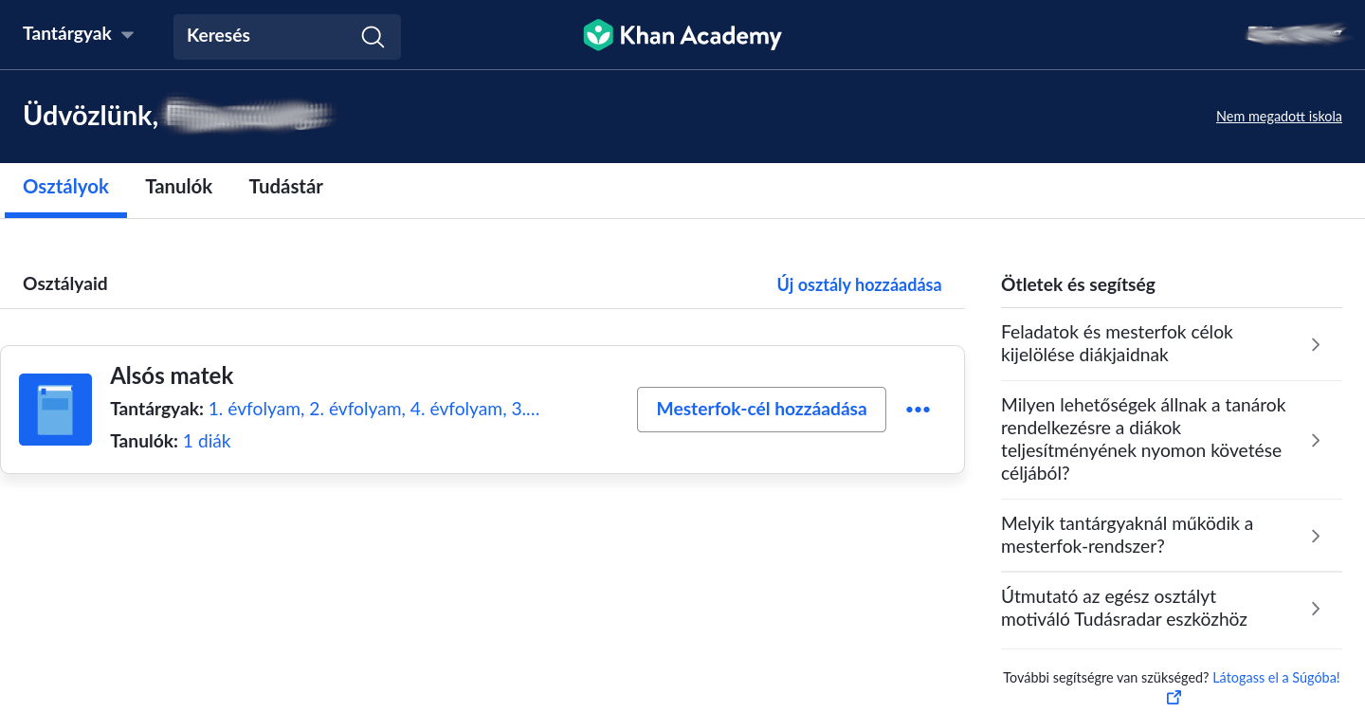
Task: Click the Khan Academy logo
Action: 682,36
